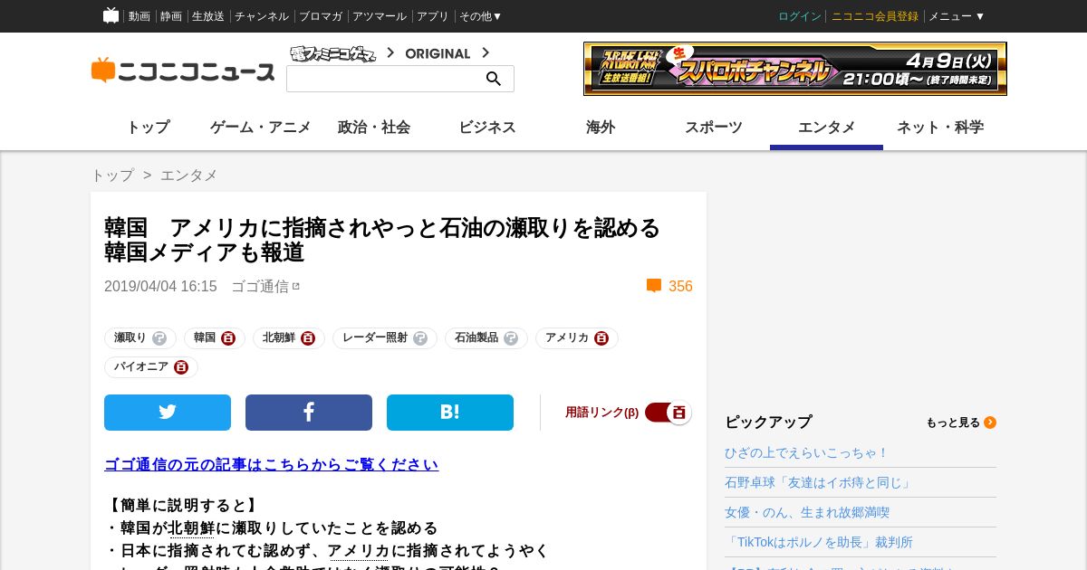Click the chevron next to ORIGINAL
This screenshot has width=1087, height=570.
(x=486, y=53)
